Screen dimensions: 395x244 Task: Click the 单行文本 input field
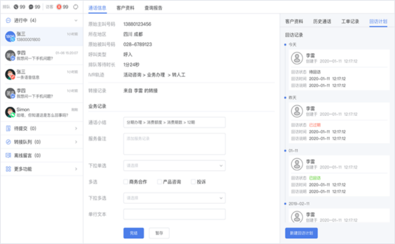click(x=174, y=214)
